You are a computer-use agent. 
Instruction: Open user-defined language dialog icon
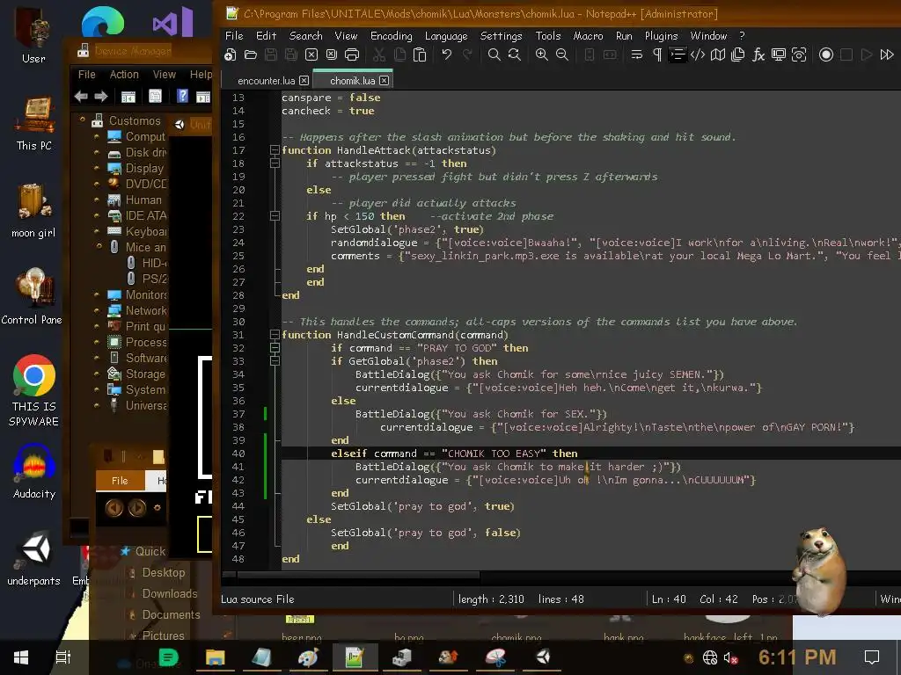(x=698, y=54)
